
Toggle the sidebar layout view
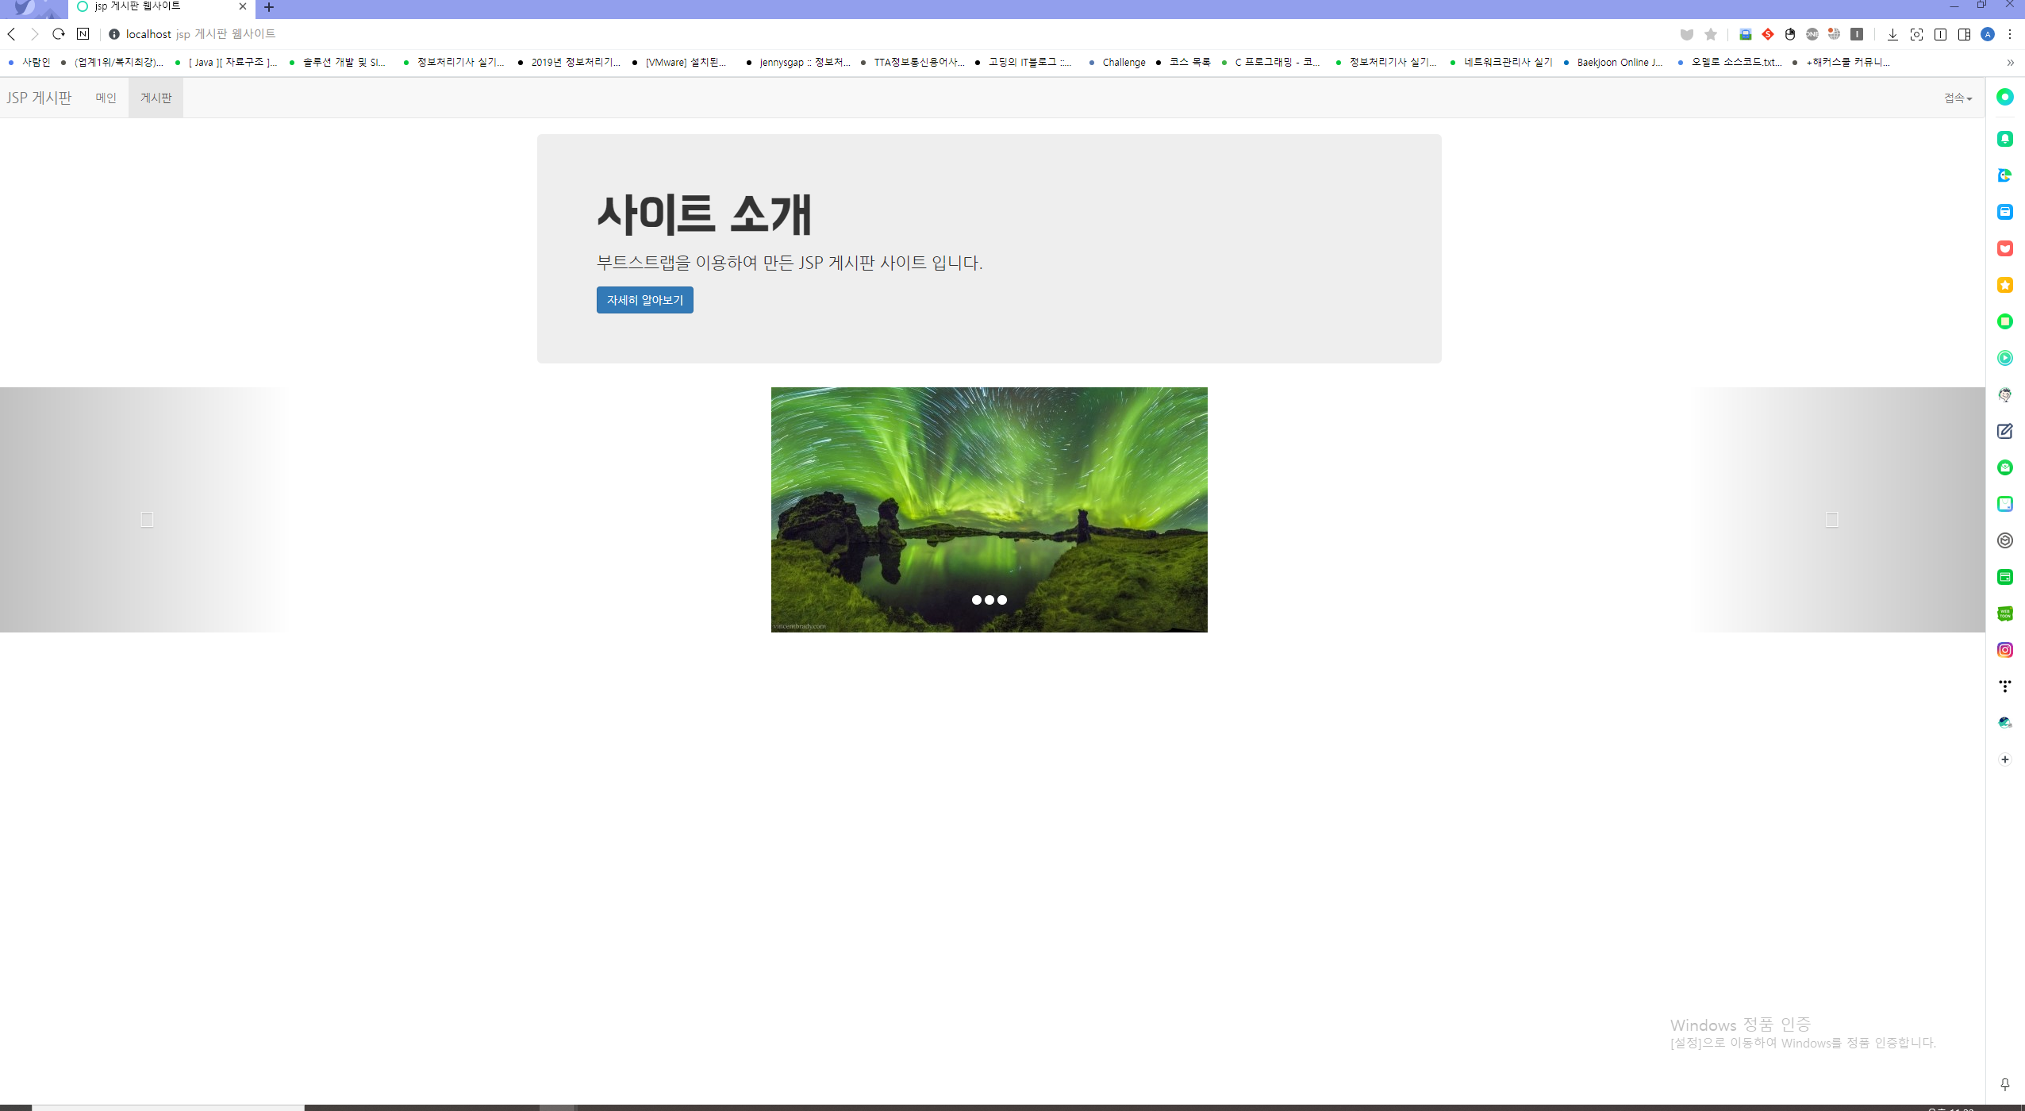(x=1964, y=34)
